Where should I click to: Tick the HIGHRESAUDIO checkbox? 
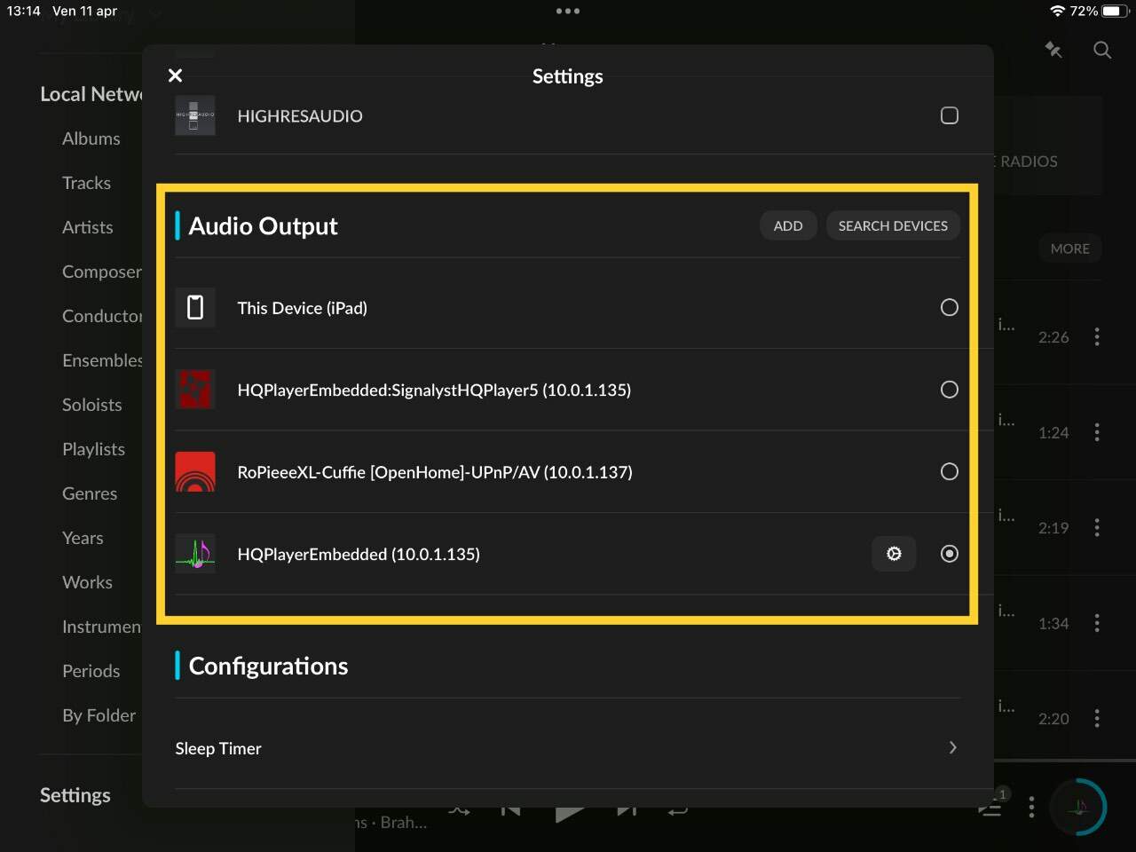(949, 115)
